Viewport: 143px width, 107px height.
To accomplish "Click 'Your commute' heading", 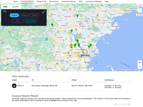I will coord(20,76).
